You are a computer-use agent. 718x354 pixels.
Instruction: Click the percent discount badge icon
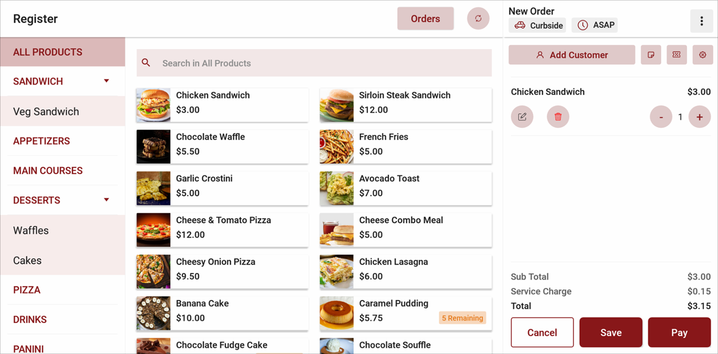click(702, 55)
